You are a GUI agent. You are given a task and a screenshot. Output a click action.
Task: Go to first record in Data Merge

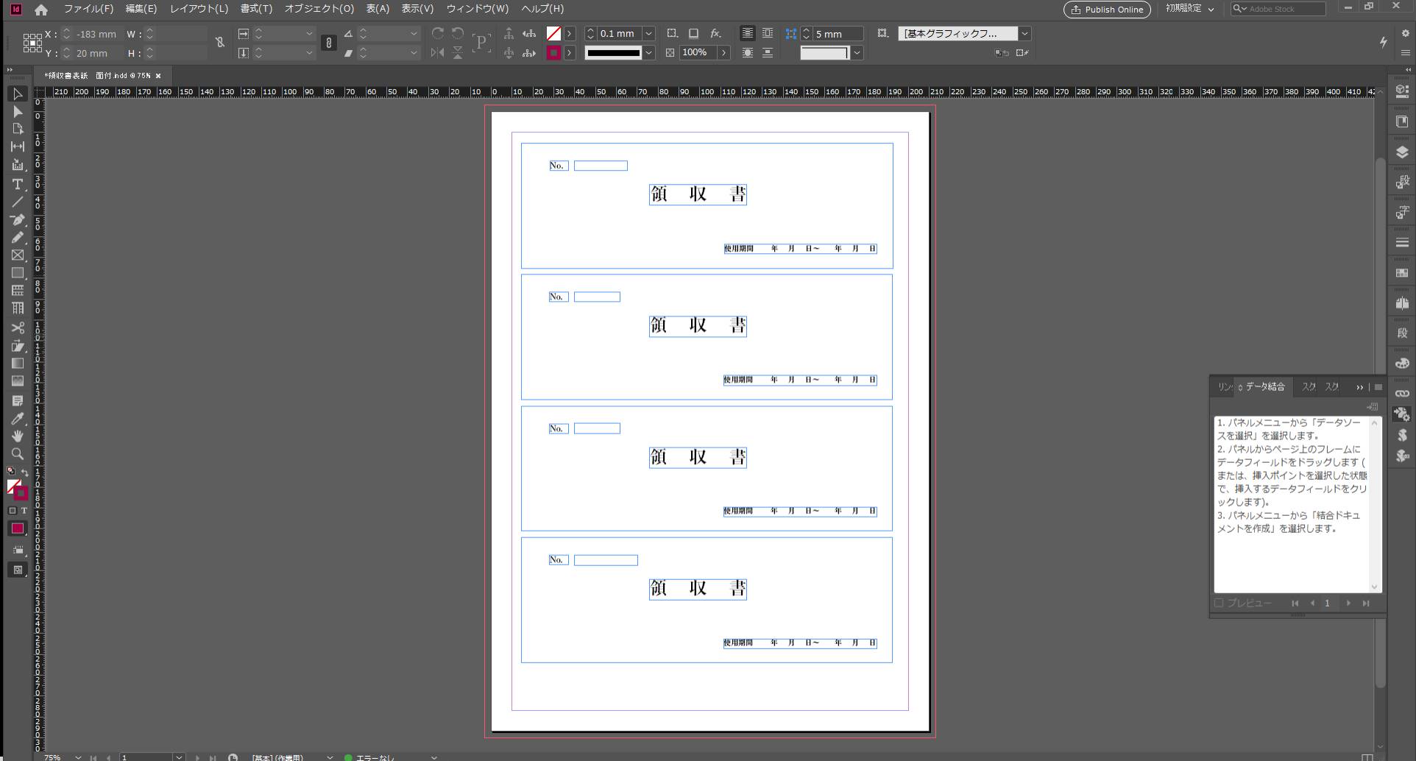pyautogui.click(x=1295, y=603)
